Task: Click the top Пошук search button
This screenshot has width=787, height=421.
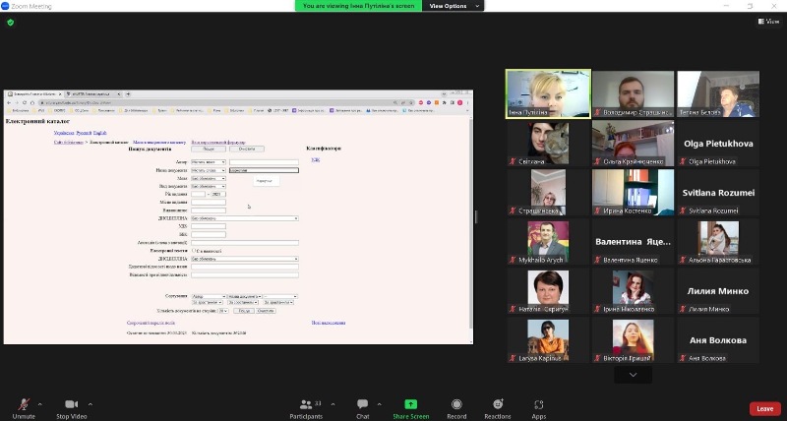Action: point(209,150)
